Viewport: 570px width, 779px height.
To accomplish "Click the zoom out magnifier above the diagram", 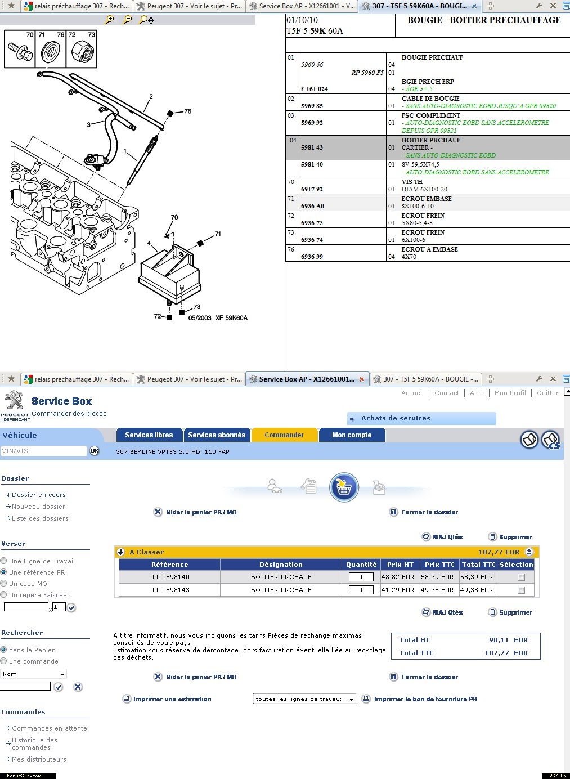I will [128, 20].
